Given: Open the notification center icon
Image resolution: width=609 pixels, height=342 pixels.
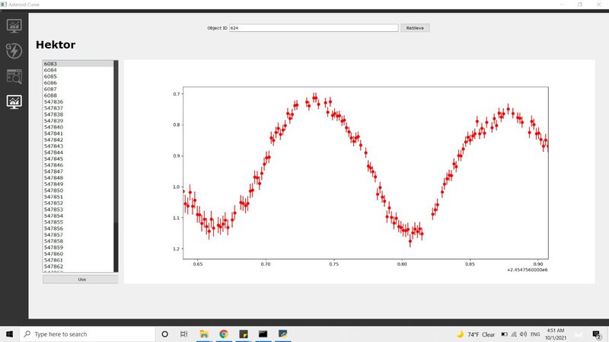Looking at the screenshot, I should coord(597,334).
